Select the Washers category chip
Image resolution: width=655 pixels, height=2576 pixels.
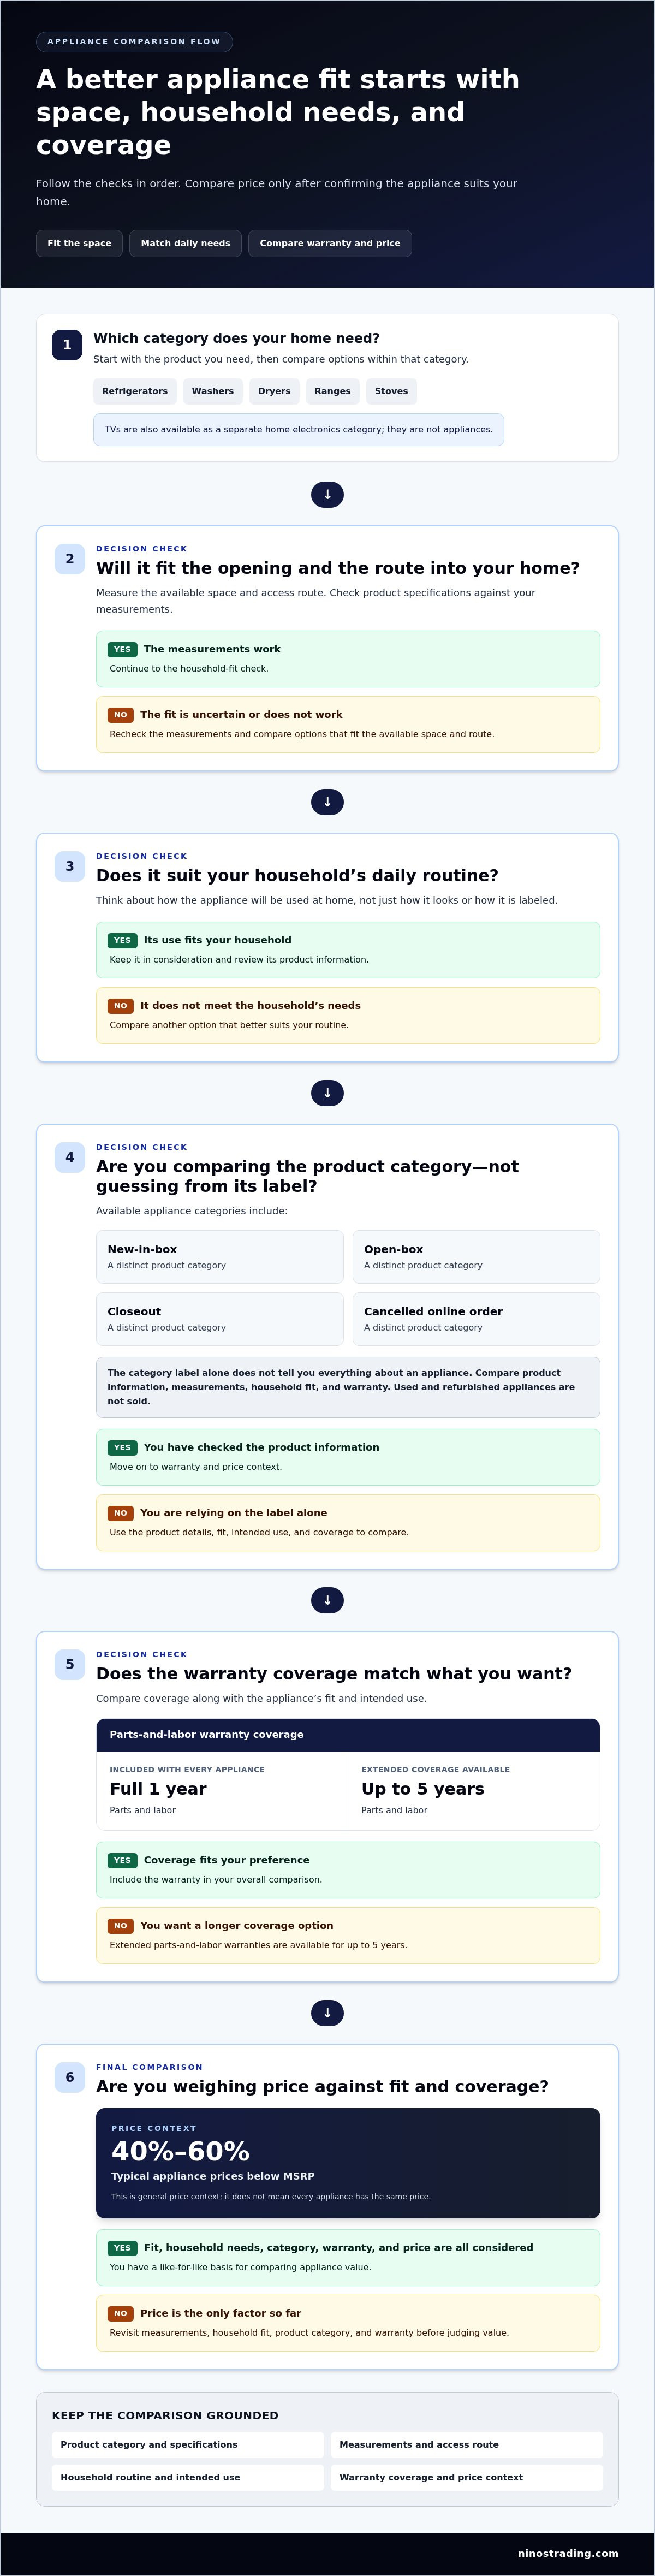click(213, 391)
